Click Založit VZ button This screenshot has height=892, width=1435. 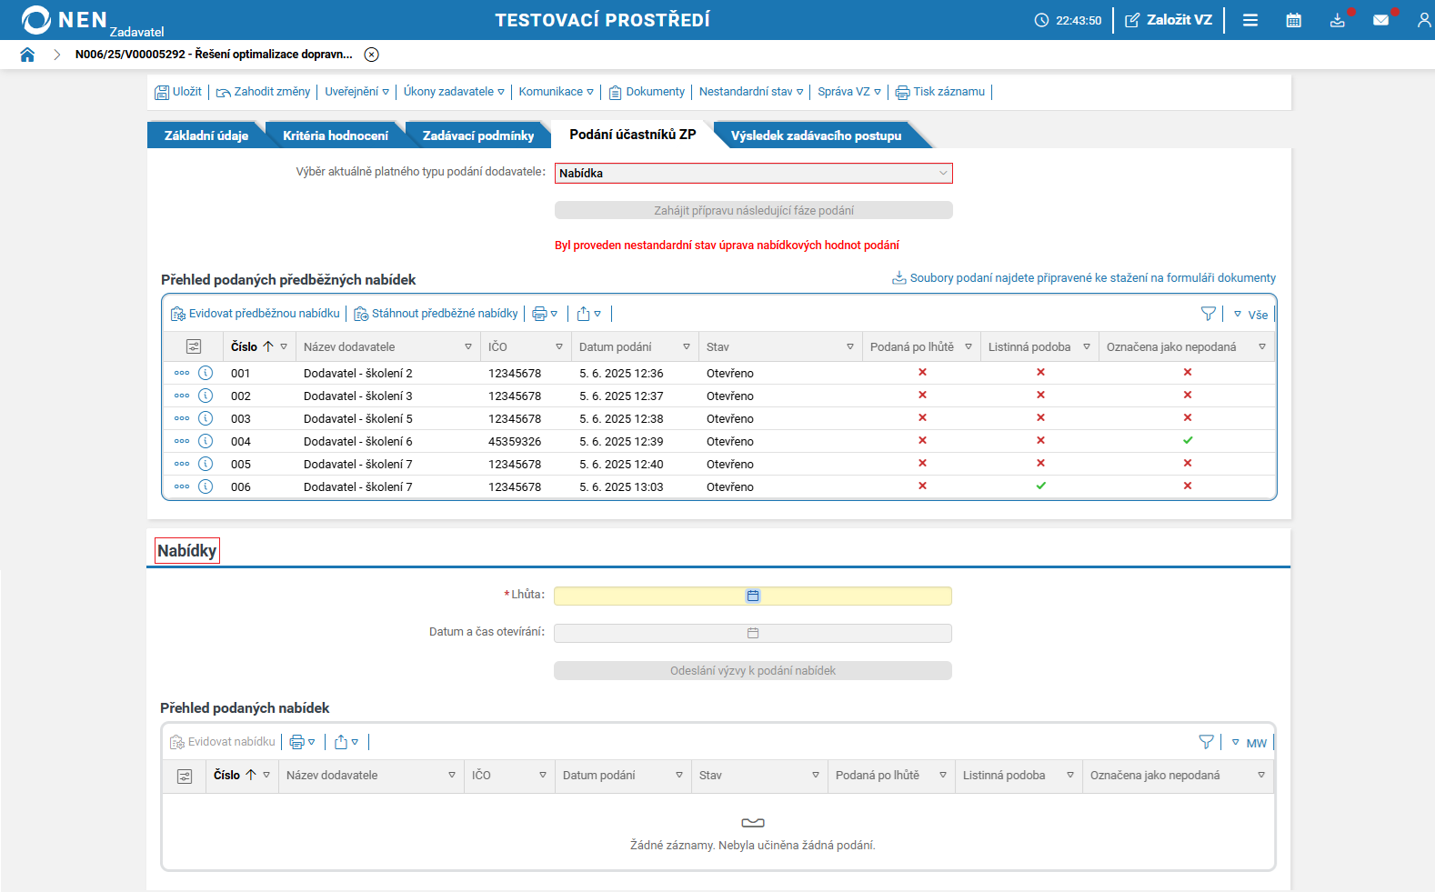1169,20
